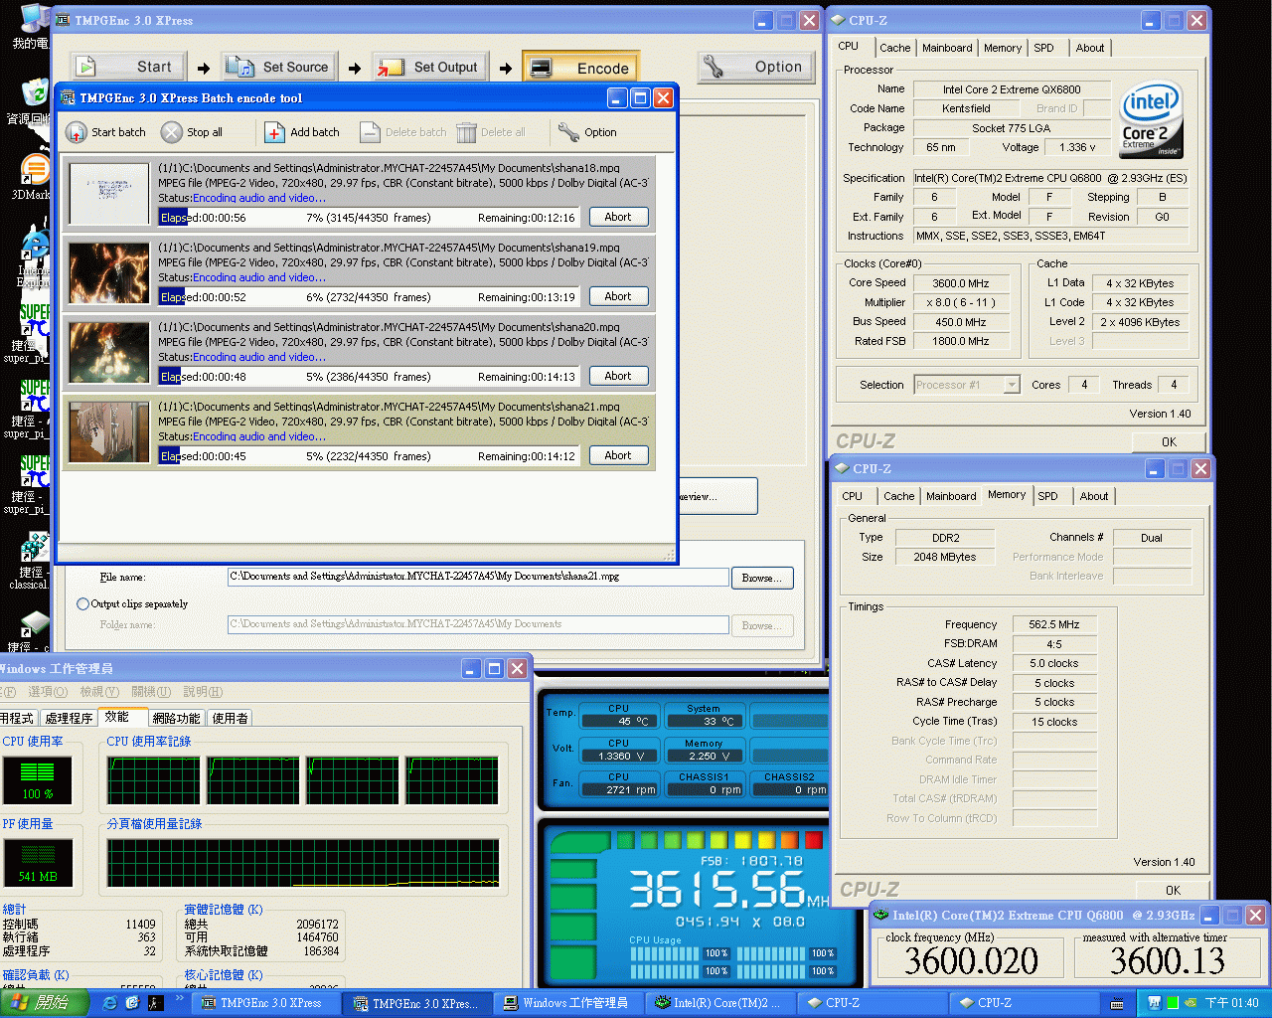This screenshot has width=1272, height=1018.
Task: Abort encoding of shana18.mpg
Action: (618, 216)
